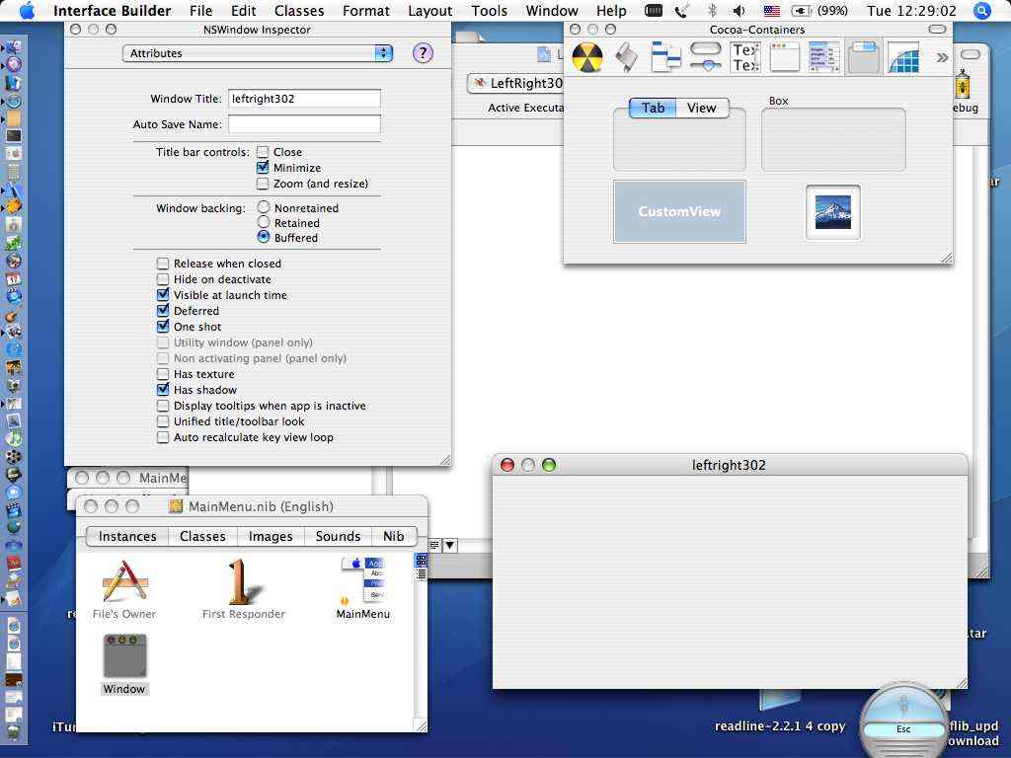Enable Zoom (and resize) checkbox
This screenshot has width=1011, height=758.
click(263, 184)
